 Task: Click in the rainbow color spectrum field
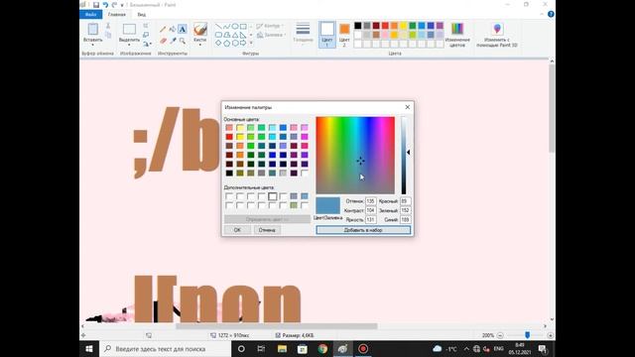355,155
